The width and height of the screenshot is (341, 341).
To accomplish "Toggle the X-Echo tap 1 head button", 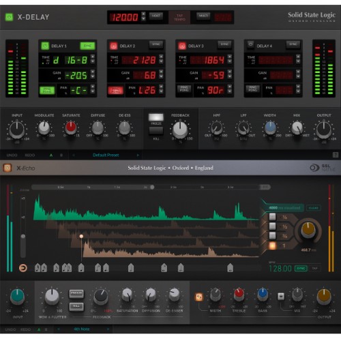I will [272, 246].
